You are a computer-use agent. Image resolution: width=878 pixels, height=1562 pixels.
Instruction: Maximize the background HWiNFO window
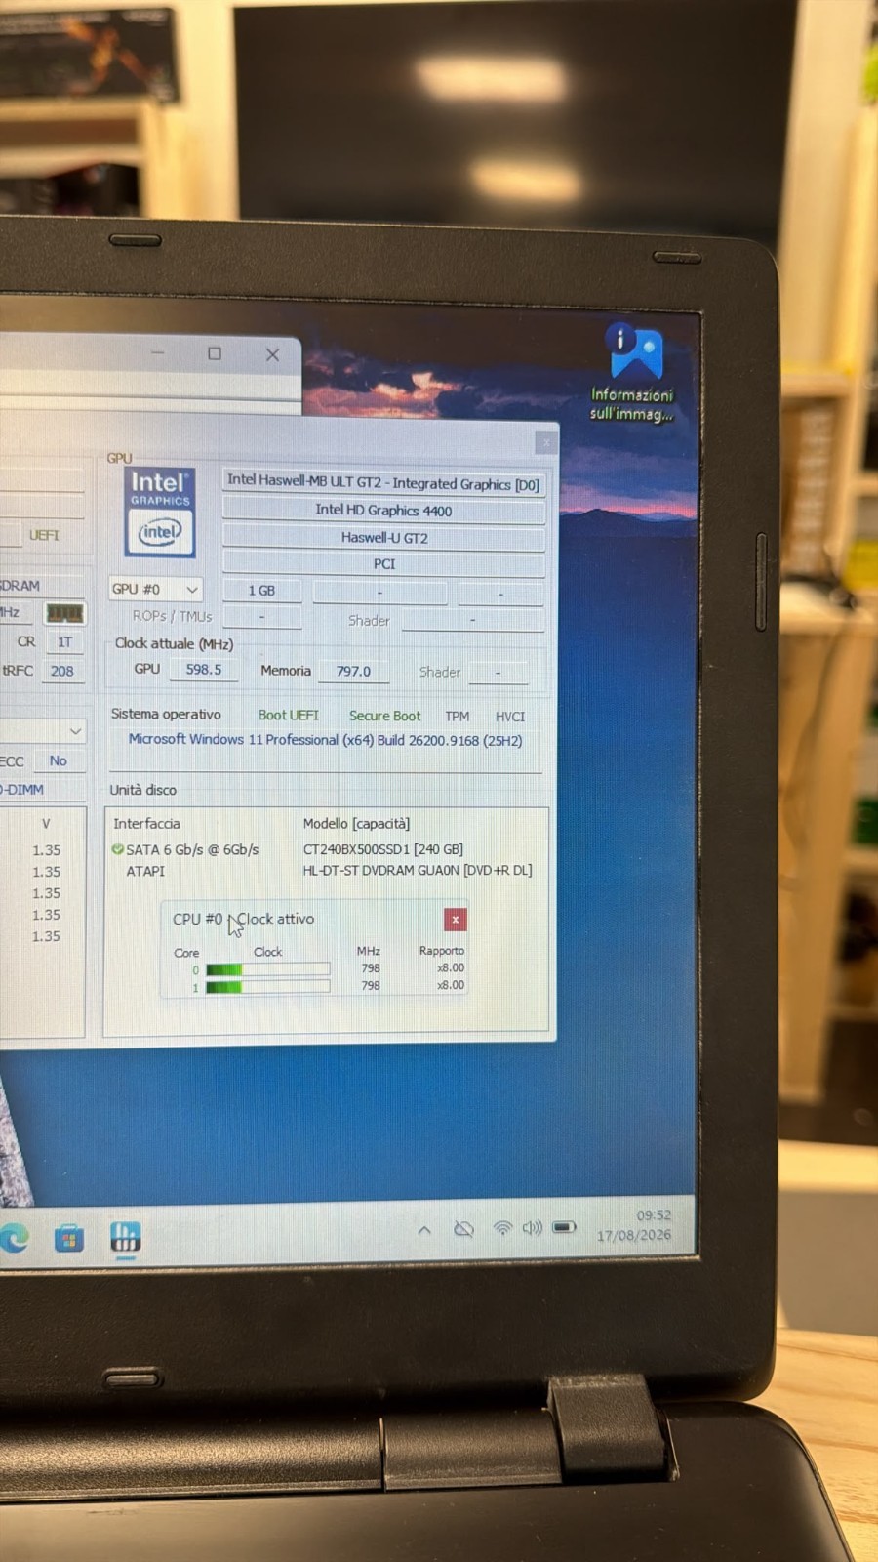tap(215, 353)
